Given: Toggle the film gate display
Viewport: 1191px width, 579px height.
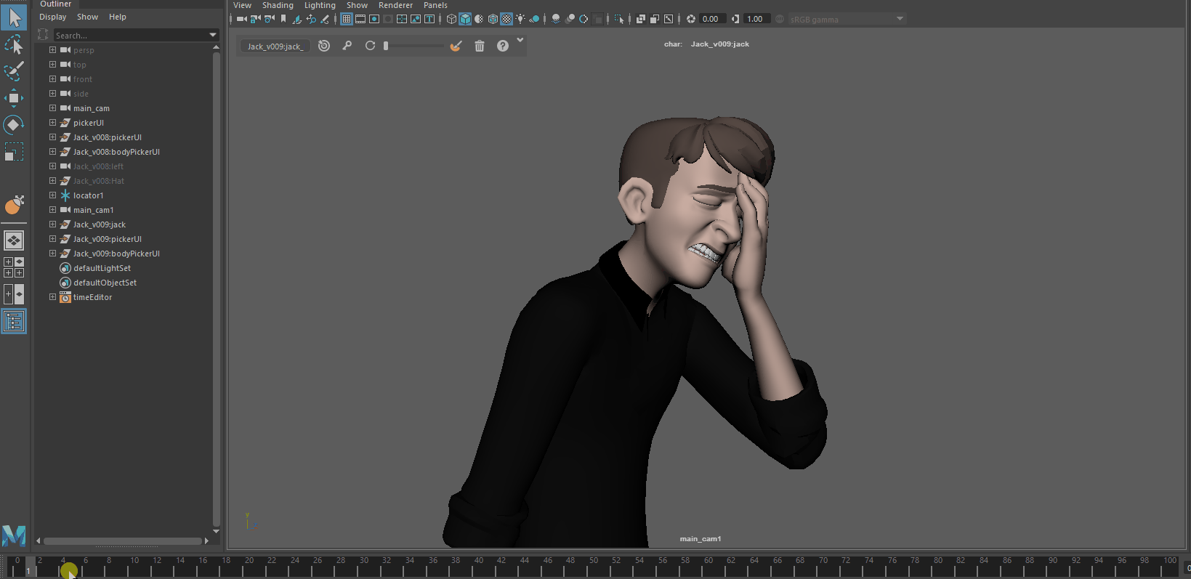Looking at the screenshot, I should point(360,19).
